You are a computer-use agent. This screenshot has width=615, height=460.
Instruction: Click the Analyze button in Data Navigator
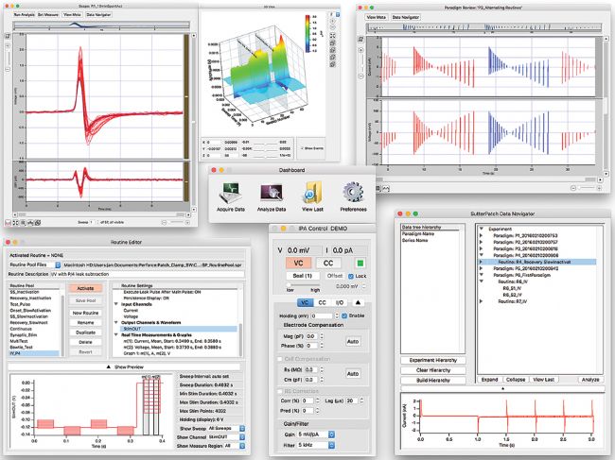[591, 378]
